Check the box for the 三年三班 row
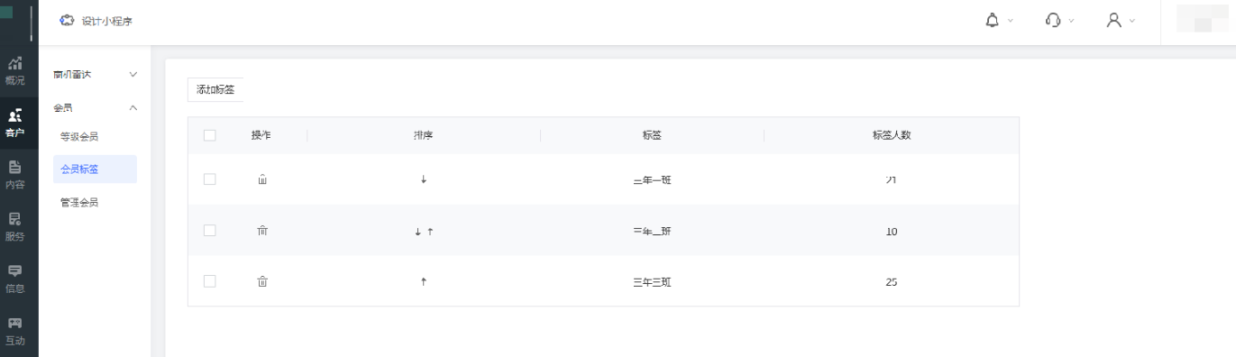This screenshot has width=1236, height=357. pos(210,281)
